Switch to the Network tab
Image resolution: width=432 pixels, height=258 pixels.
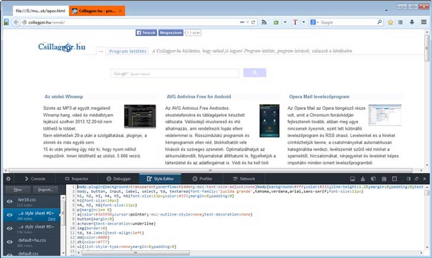tap(244, 179)
